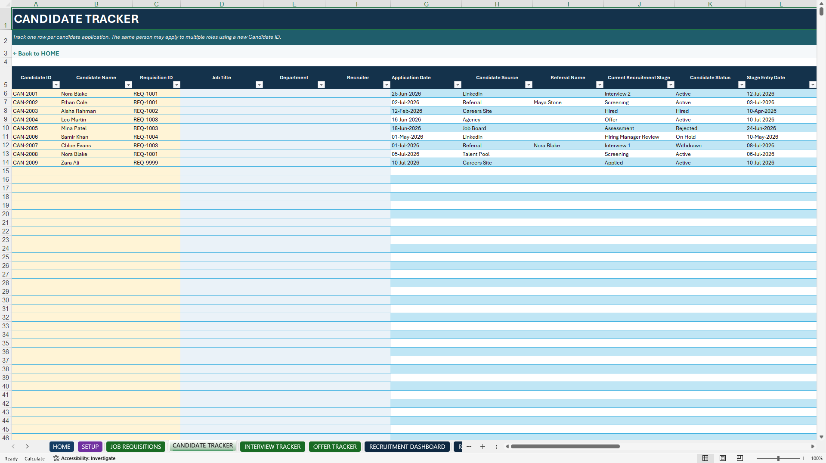Viewport: 826px width, 463px height.
Task: Select the REQ-1002 requisition cell
Action: [156, 111]
